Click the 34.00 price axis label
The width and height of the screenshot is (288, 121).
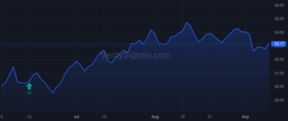279,32
